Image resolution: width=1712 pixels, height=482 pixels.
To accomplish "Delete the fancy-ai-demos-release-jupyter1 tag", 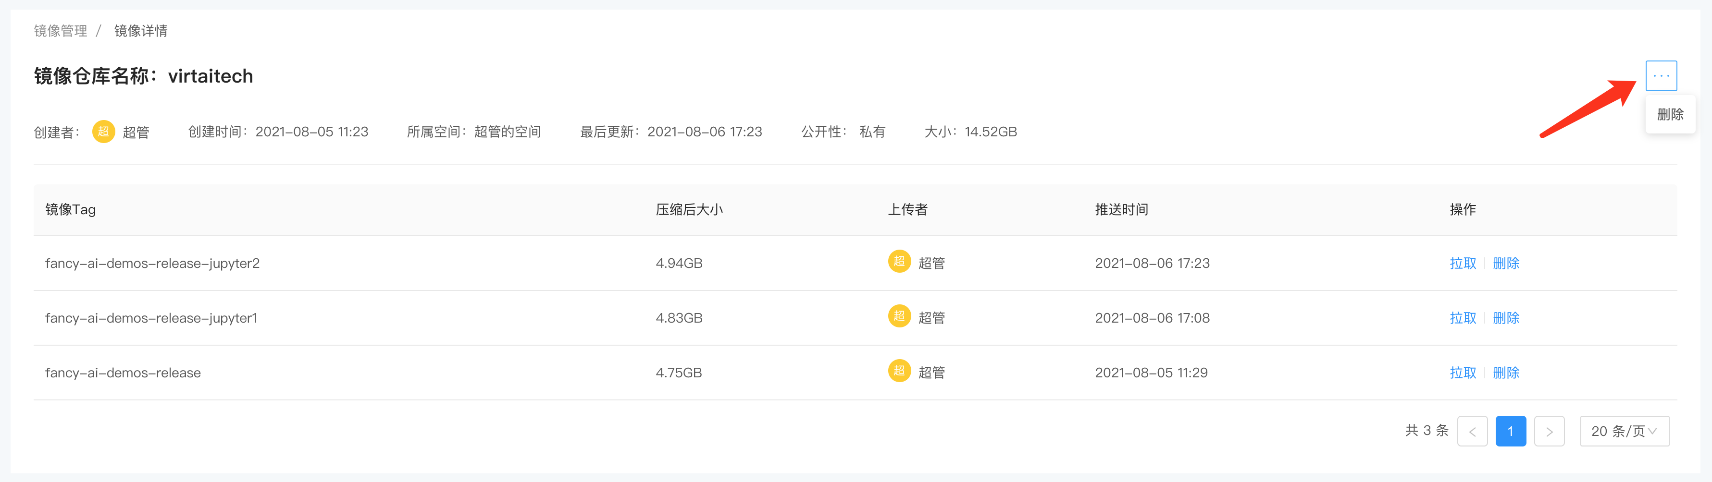I will click(x=1505, y=318).
